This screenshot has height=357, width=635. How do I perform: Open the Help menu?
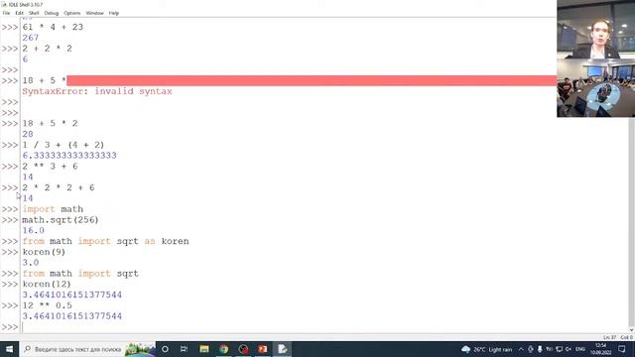tap(114, 13)
